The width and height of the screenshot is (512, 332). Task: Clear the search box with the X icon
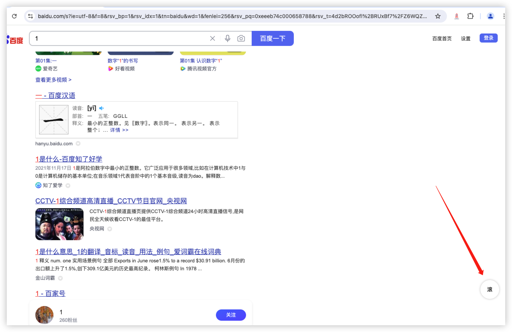(213, 38)
